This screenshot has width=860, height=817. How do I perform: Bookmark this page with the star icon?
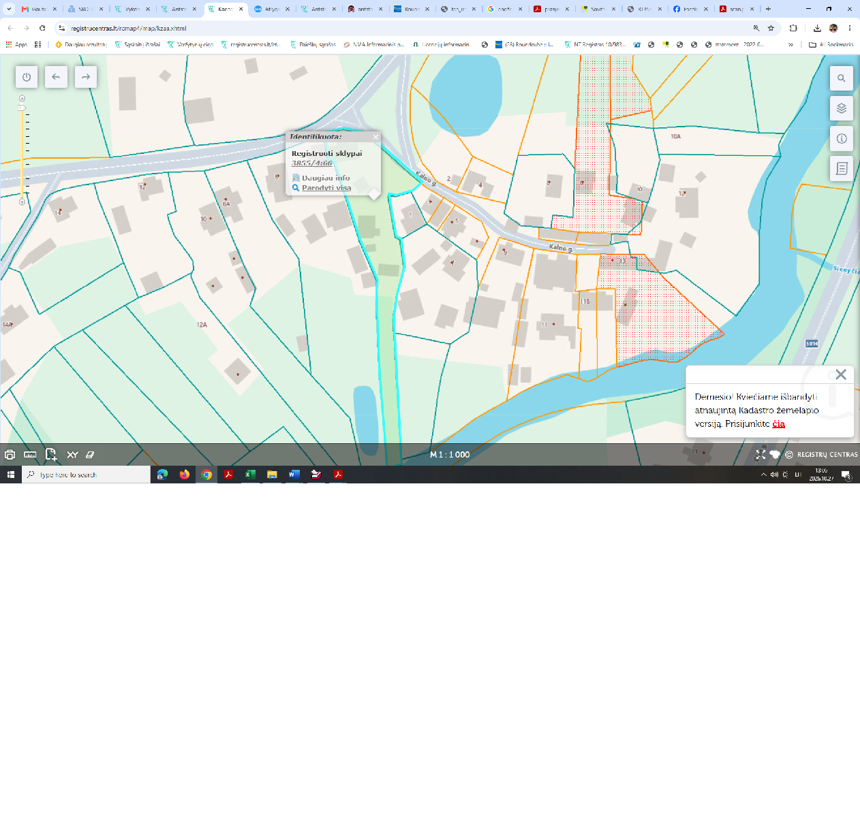771,29
